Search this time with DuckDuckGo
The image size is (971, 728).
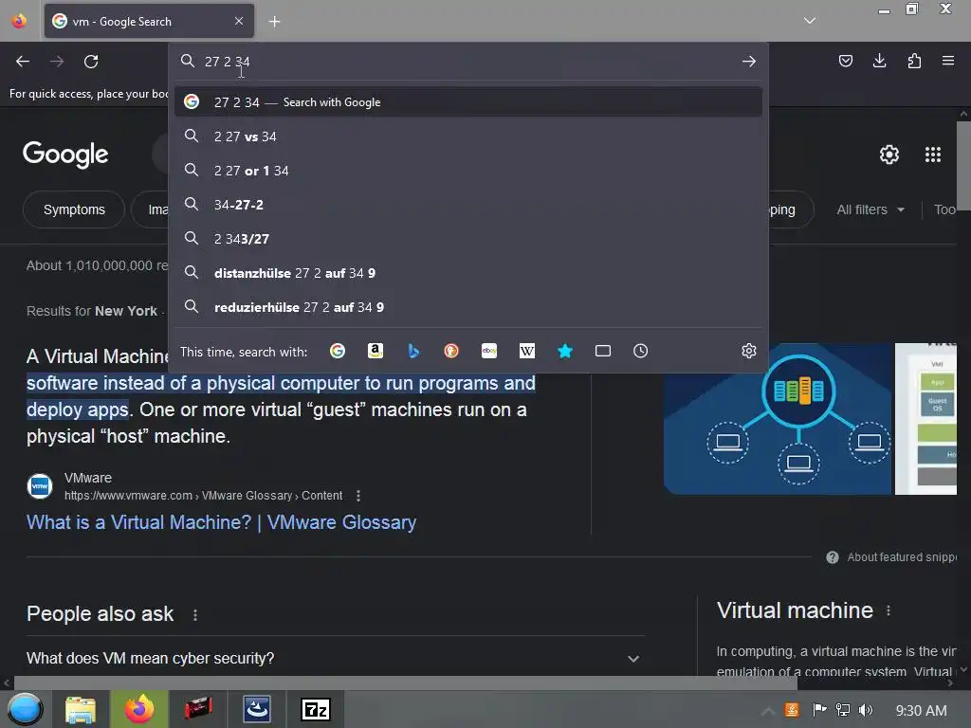click(x=451, y=351)
